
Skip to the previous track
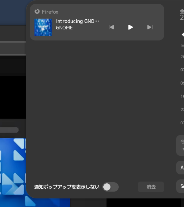point(111,27)
